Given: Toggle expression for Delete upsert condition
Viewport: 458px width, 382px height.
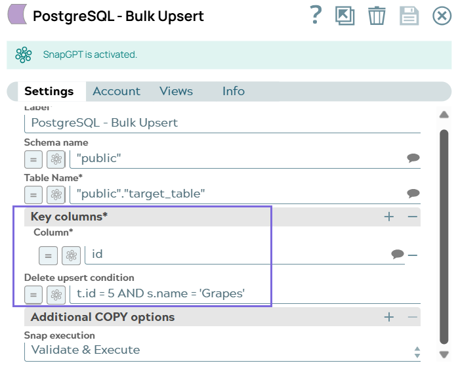Looking at the screenshot, I should click(33, 295).
